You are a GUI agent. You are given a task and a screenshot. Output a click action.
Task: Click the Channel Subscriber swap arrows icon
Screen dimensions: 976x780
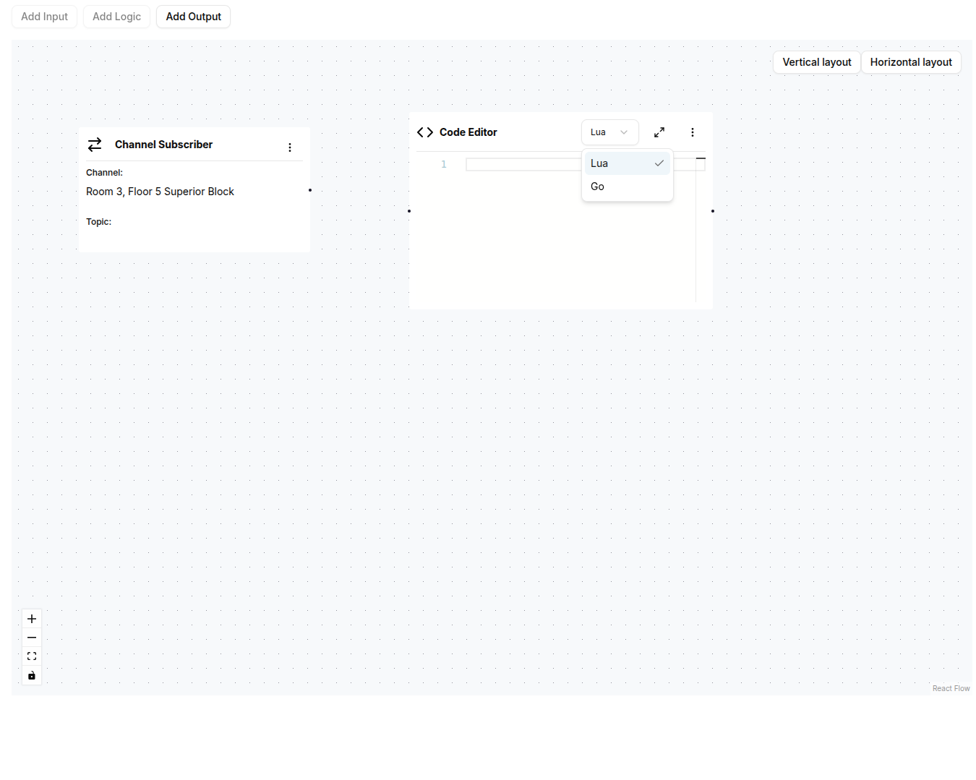coord(95,145)
